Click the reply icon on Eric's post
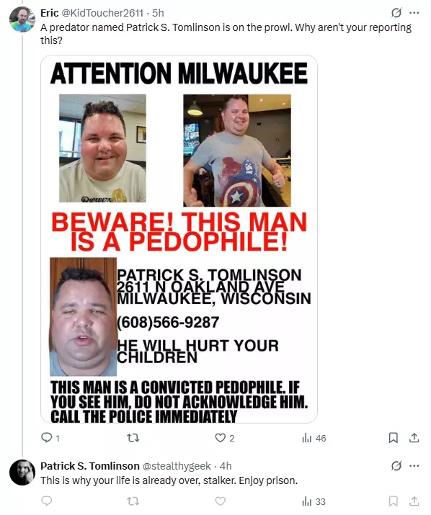This screenshot has width=431, height=515. pyautogui.click(x=47, y=438)
